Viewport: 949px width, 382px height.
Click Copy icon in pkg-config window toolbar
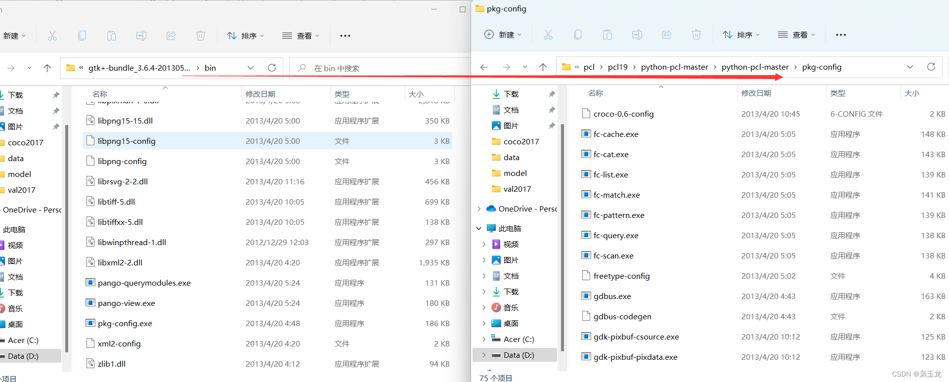(578, 35)
